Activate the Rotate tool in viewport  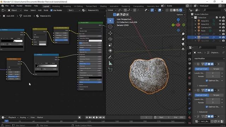[x=110, y=39]
